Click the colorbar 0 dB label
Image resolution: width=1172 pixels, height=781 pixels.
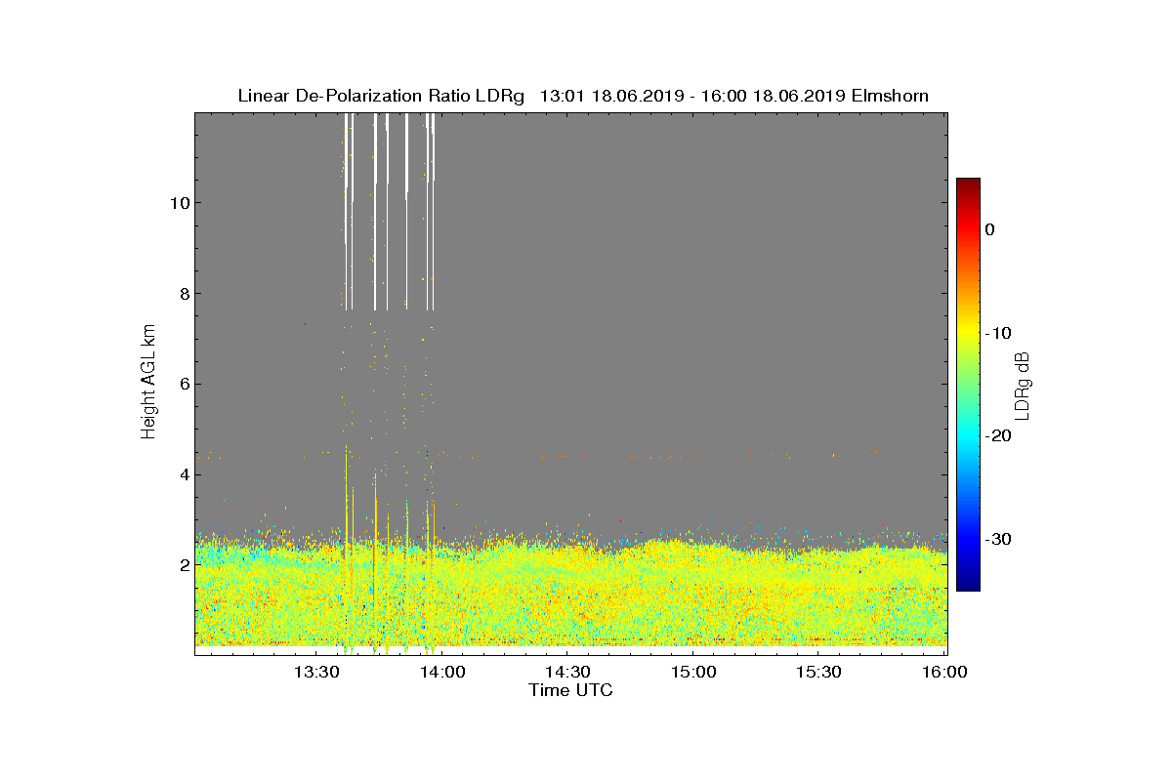pos(990,229)
